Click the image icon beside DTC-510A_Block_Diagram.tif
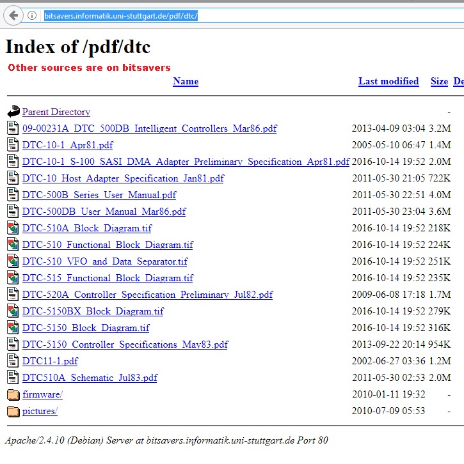Viewport: 464px width, 464px height. point(13,228)
